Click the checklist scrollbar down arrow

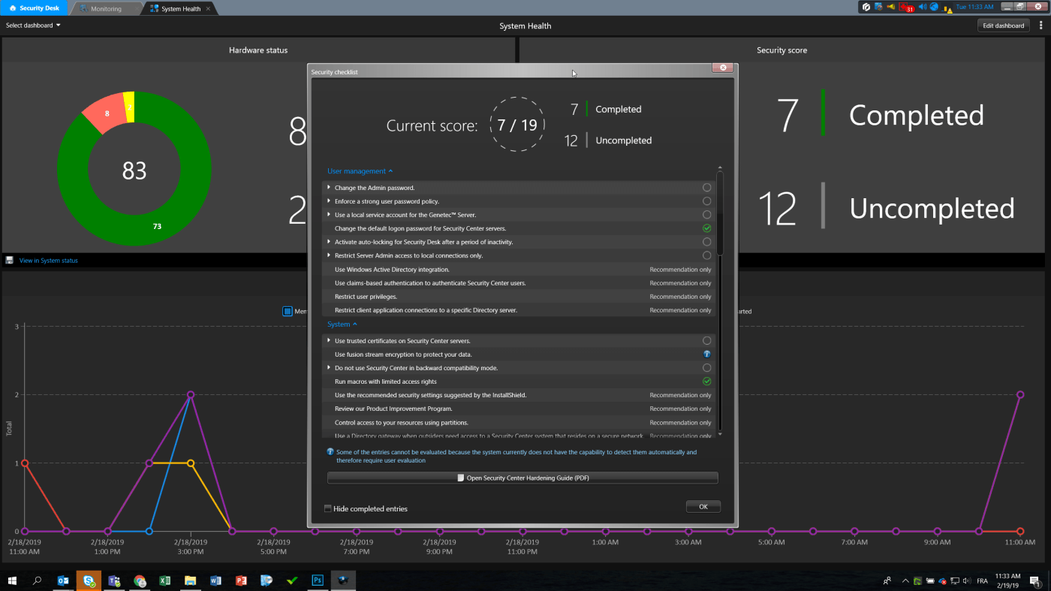(x=720, y=434)
